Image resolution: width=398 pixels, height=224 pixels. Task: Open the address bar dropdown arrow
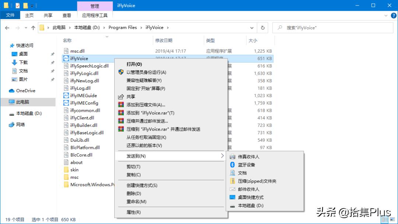(252, 27)
